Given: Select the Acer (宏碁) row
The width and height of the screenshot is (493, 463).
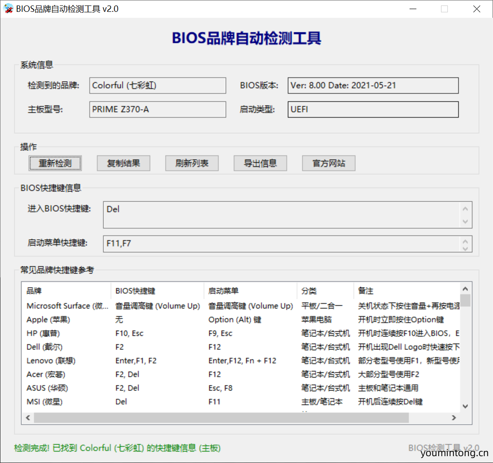Looking at the screenshot, I should coord(241,375).
